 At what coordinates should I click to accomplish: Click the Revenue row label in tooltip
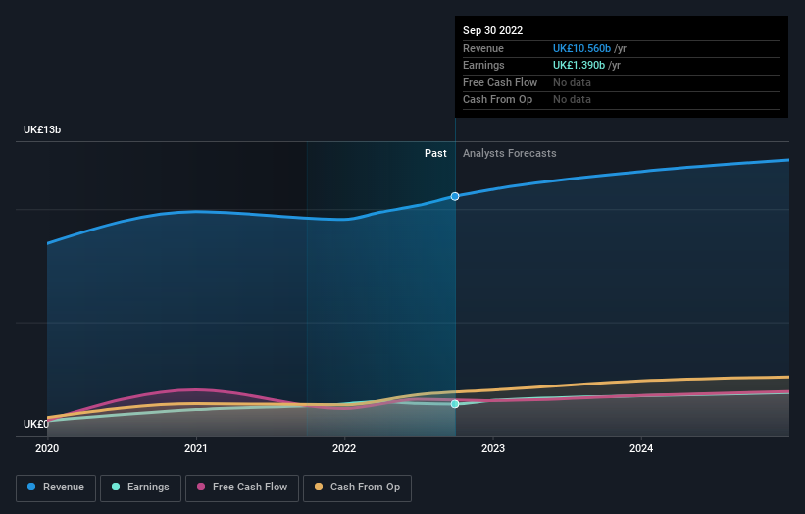click(483, 48)
